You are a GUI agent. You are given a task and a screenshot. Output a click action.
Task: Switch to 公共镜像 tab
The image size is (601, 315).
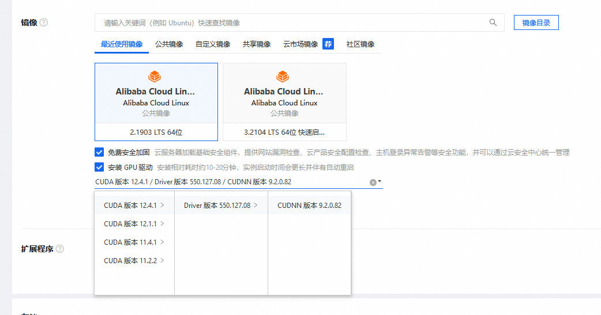(x=169, y=44)
